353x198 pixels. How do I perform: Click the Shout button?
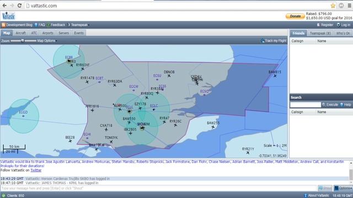coord(325,188)
